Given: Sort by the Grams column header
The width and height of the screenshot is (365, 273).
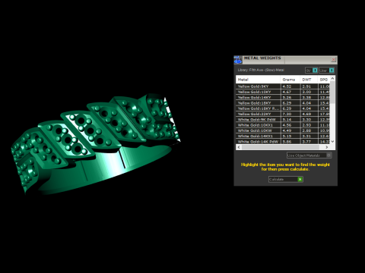Looking at the screenshot, I should [290, 80].
